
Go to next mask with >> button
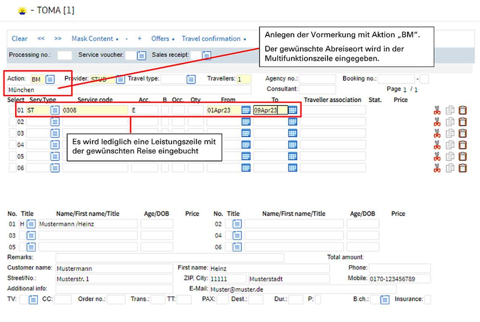[x=58, y=39]
